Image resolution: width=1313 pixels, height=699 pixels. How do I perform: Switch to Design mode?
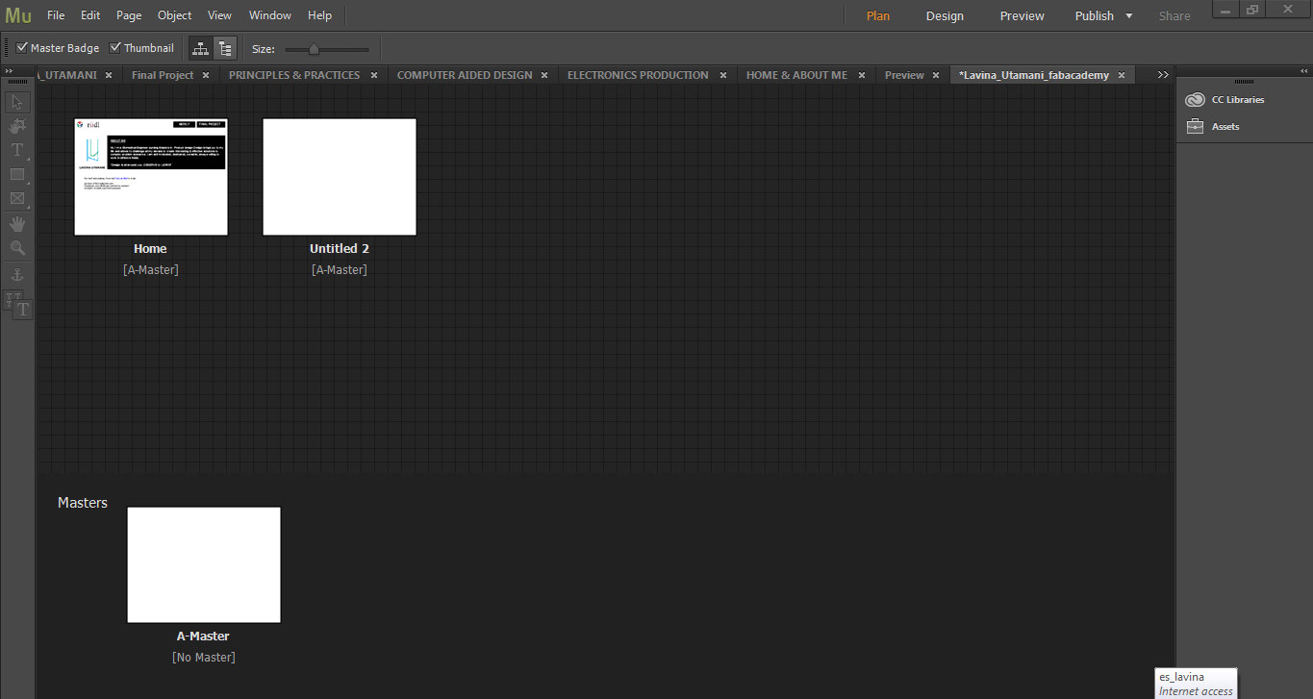[945, 16]
